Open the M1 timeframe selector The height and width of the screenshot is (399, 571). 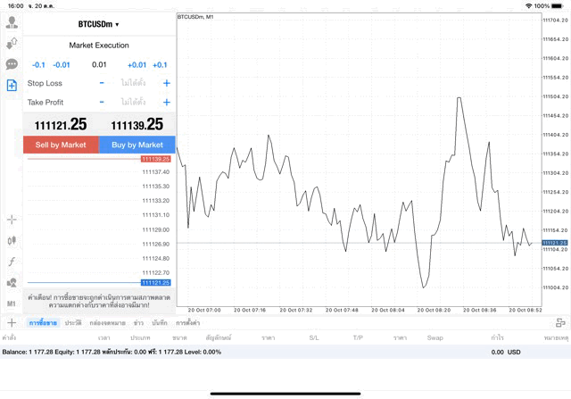(x=12, y=303)
